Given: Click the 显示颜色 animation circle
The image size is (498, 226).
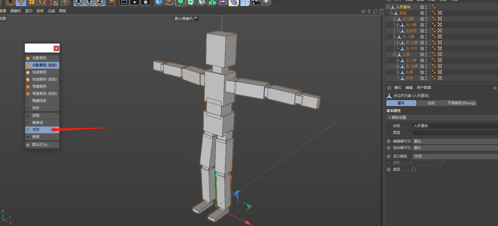Looking at the screenshot, I should pyautogui.click(x=389, y=156).
